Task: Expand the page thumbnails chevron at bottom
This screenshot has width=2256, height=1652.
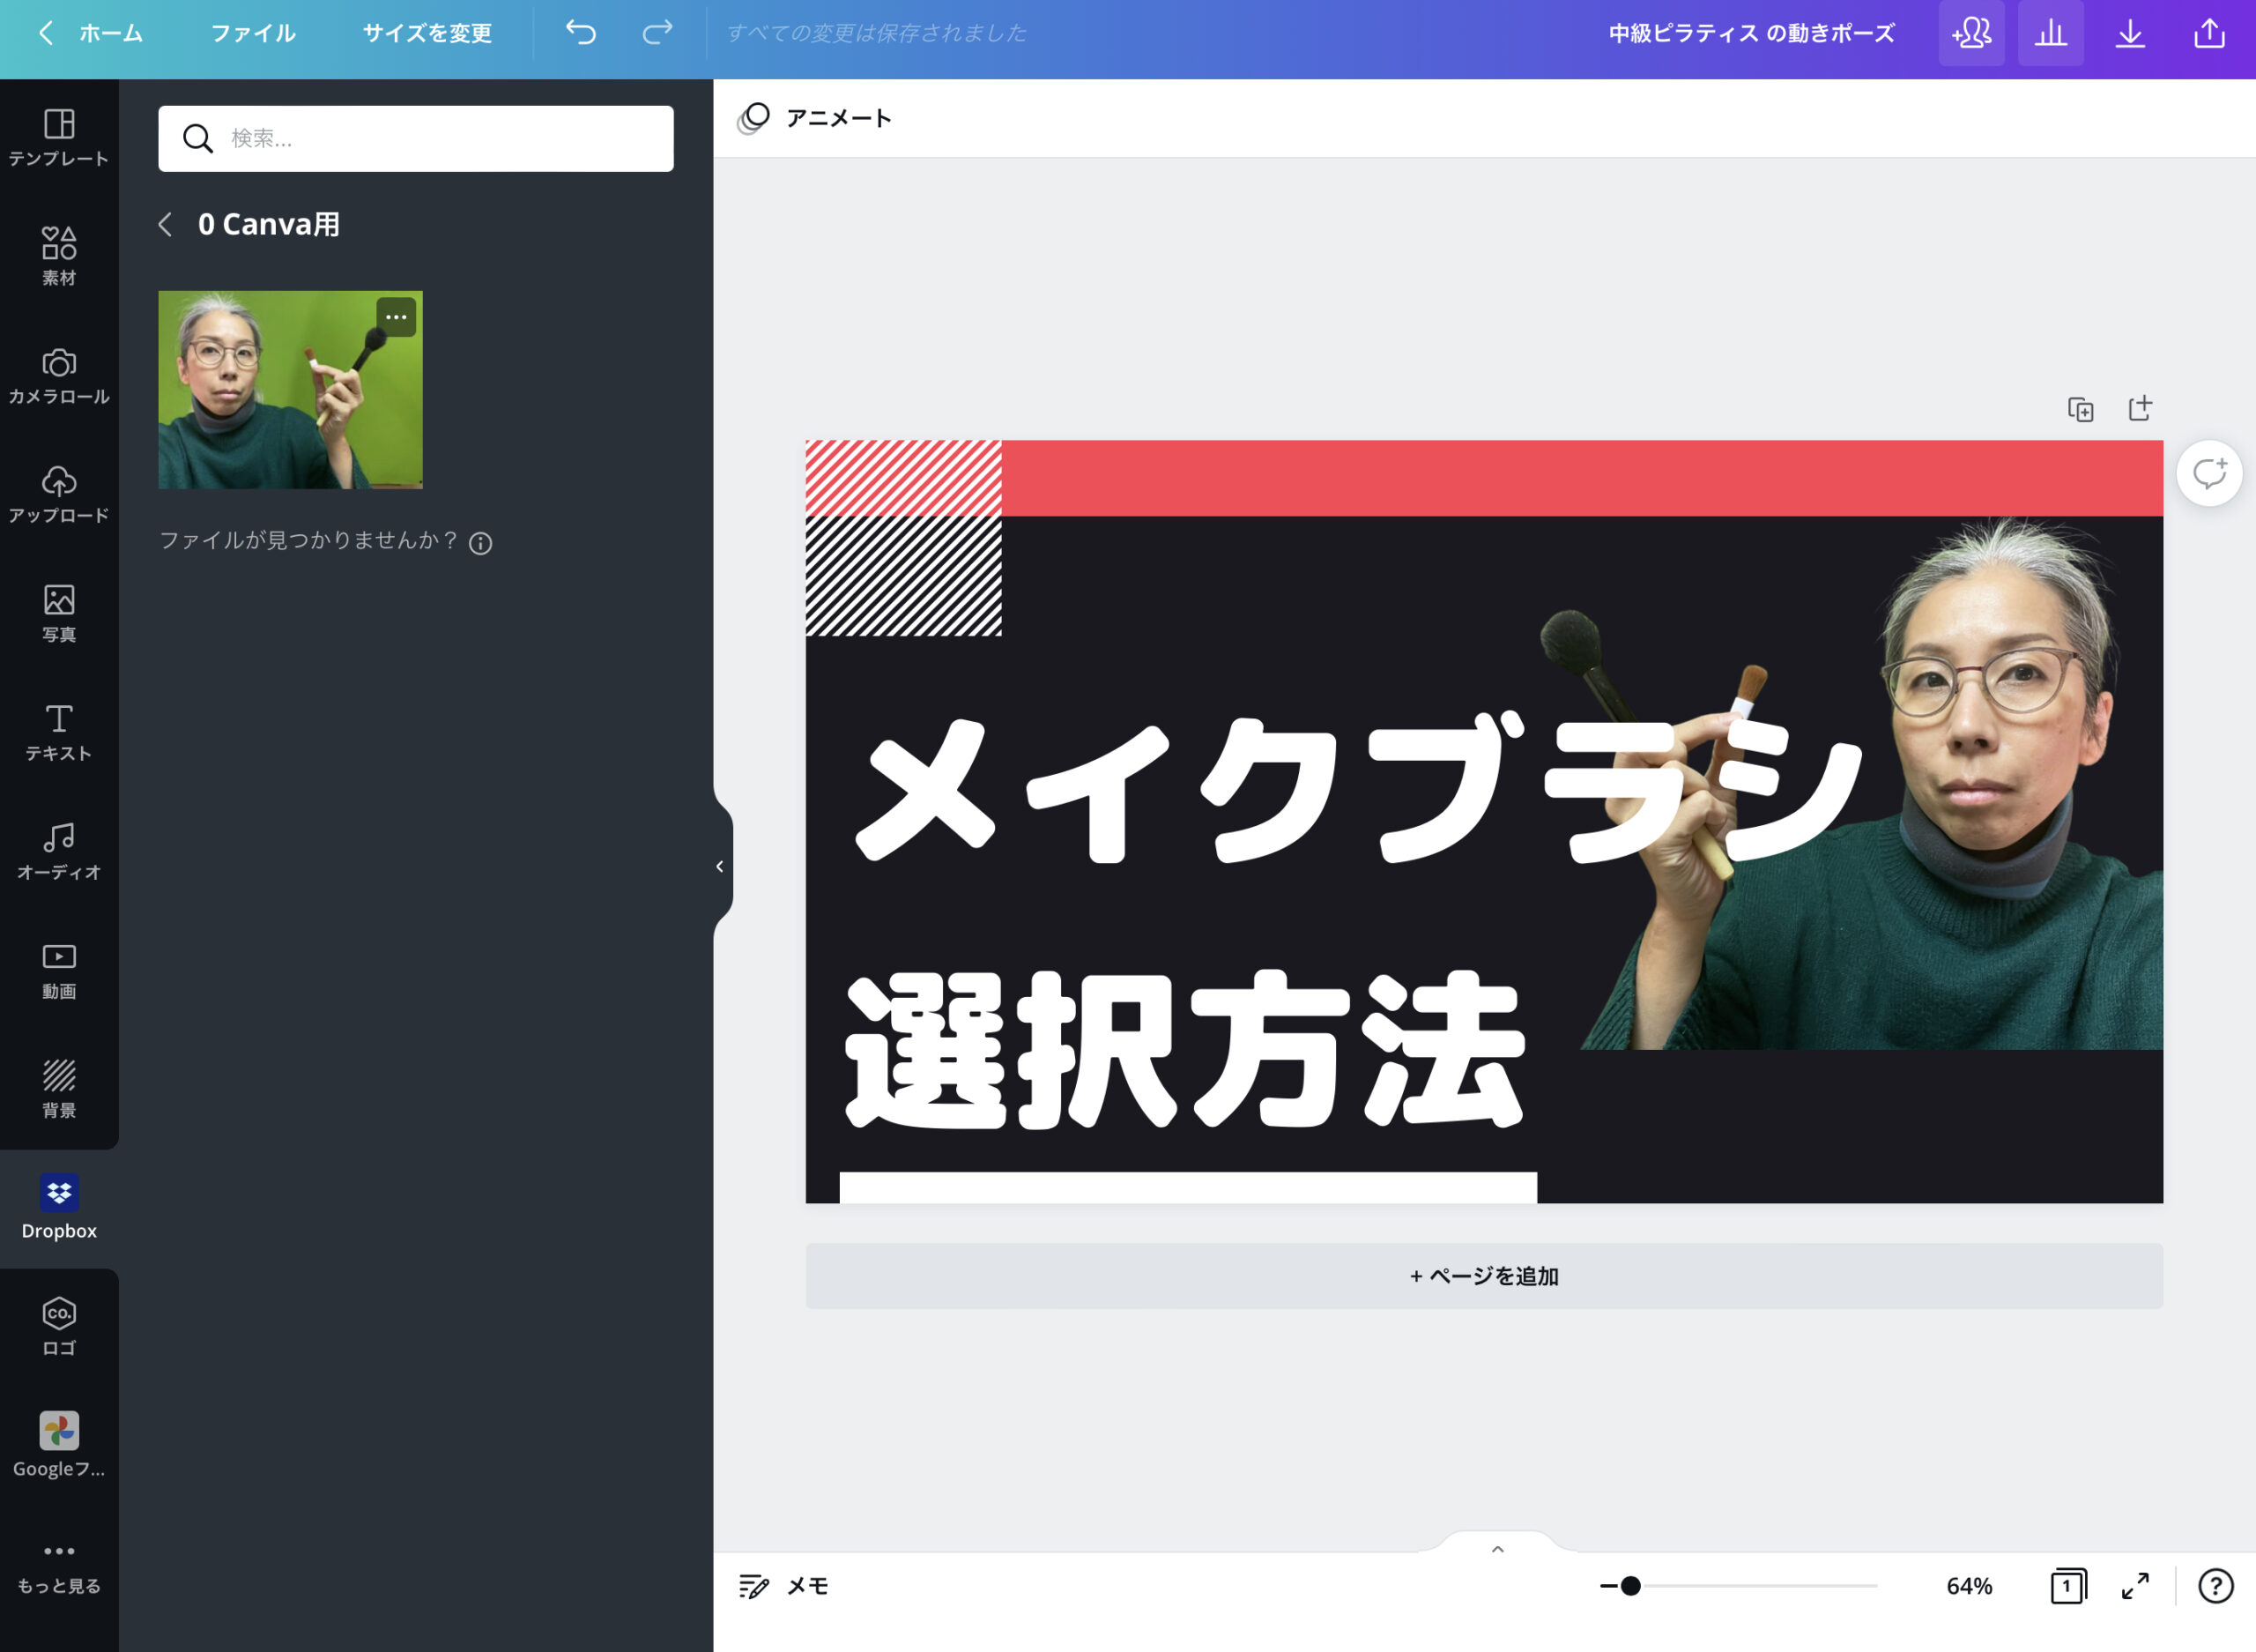Action: pos(1497,1549)
